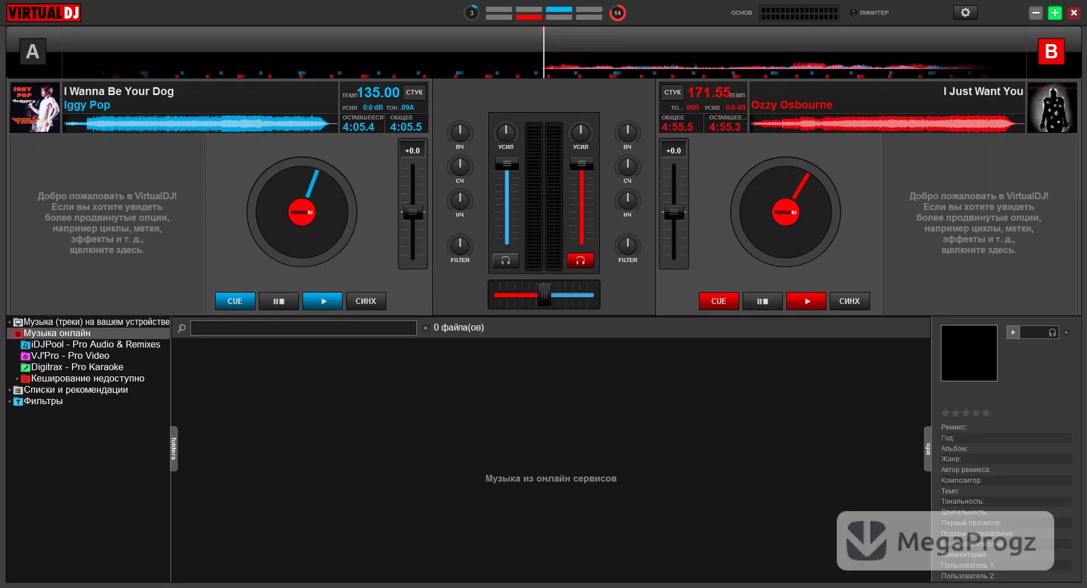Click deck B turntable platter
Image resolution: width=1087 pixels, height=588 pixels.
785,212
